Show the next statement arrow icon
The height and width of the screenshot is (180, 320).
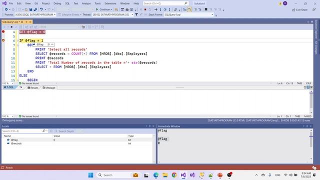(155, 9)
